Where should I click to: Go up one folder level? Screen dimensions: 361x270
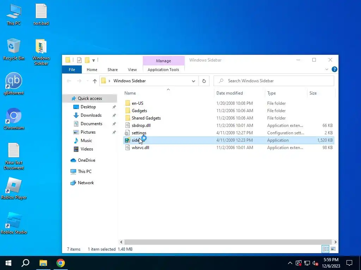(94, 81)
